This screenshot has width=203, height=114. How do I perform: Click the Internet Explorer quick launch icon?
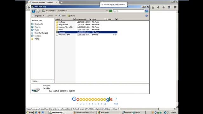tap(36, 112)
